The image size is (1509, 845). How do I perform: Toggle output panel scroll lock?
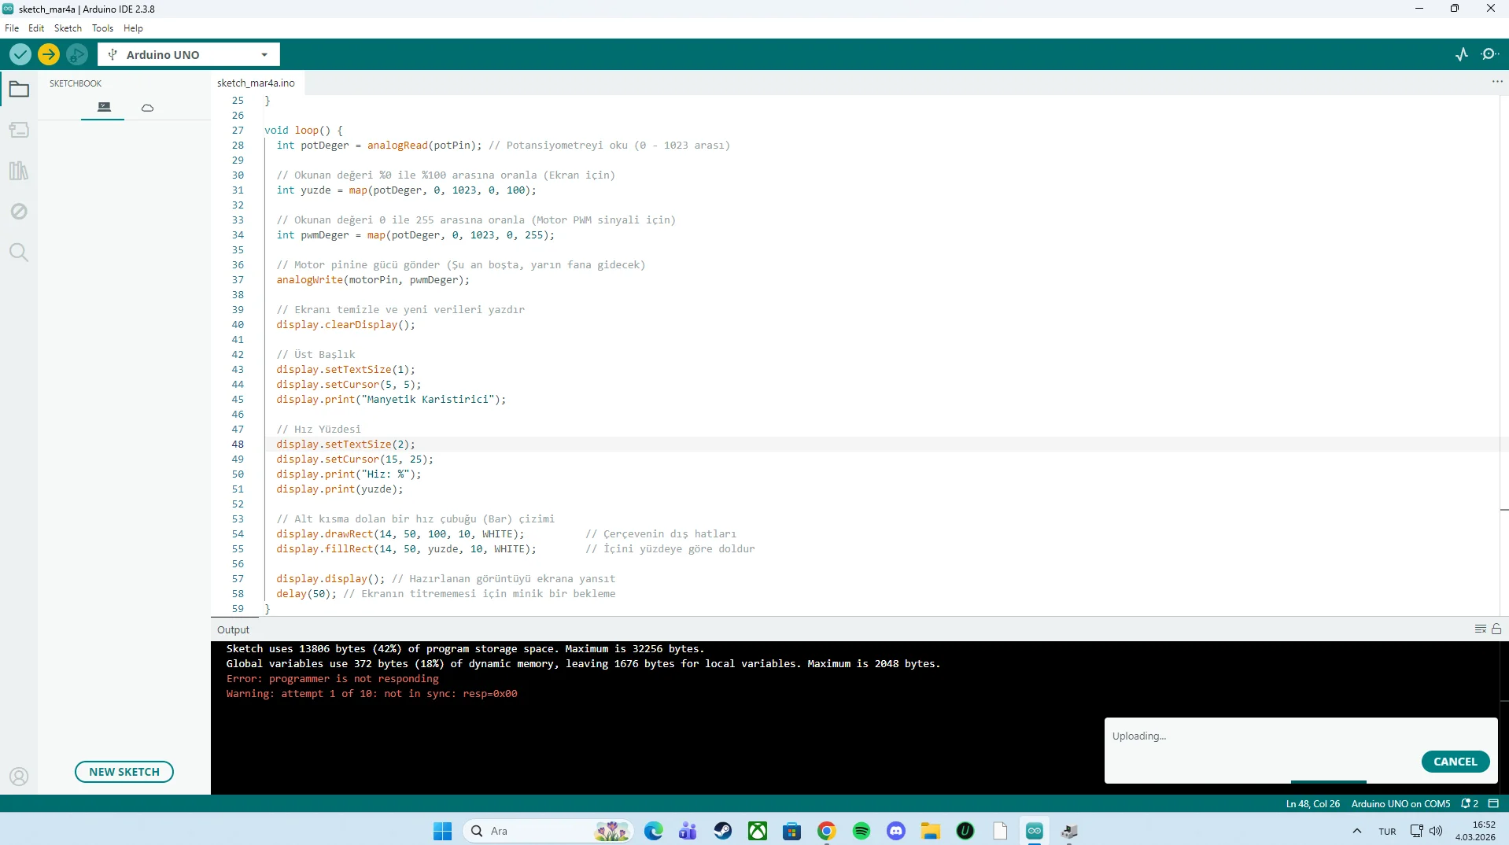coord(1496,629)
